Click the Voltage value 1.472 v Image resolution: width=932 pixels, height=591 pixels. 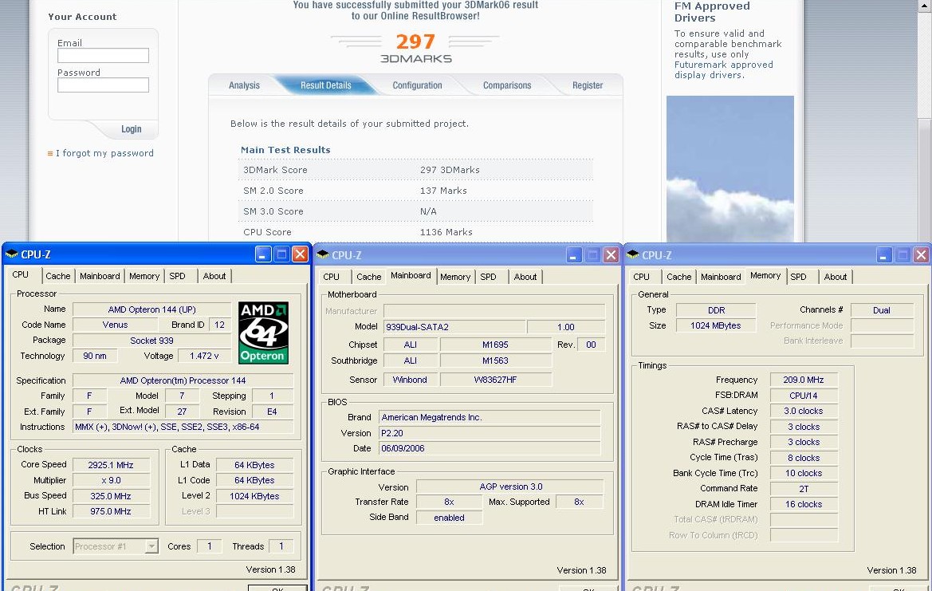point(204,356)
